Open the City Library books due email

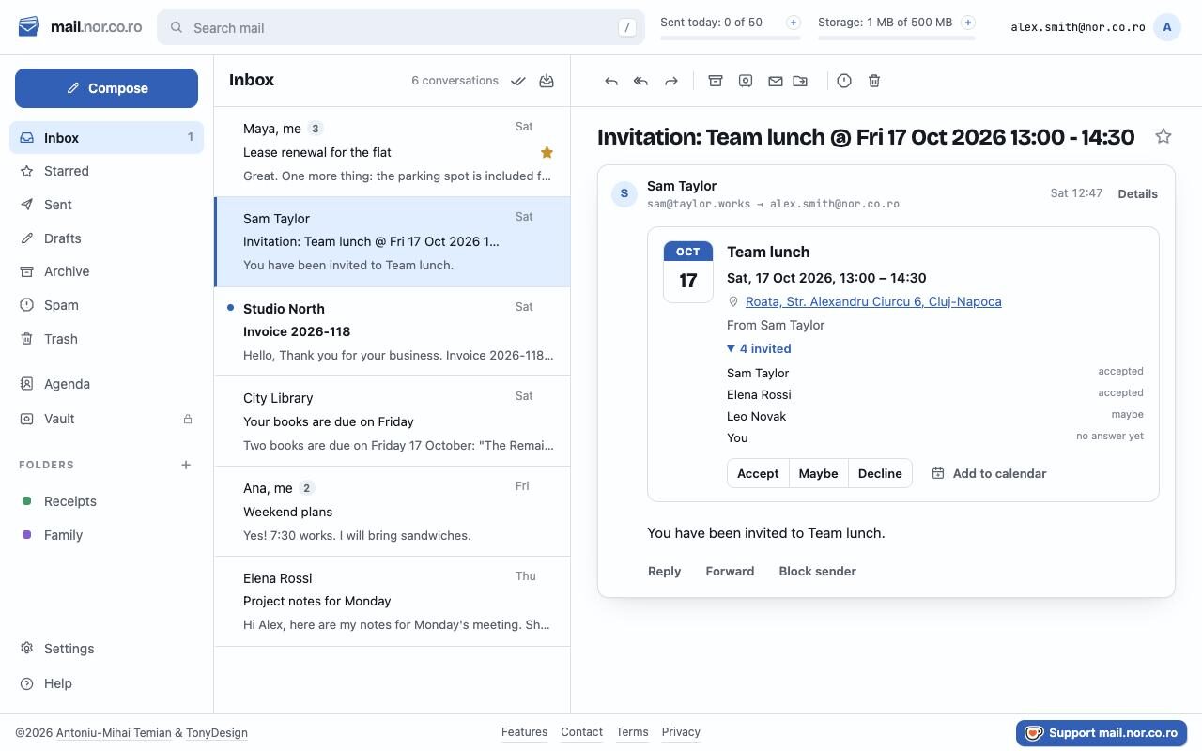point(393,421)
